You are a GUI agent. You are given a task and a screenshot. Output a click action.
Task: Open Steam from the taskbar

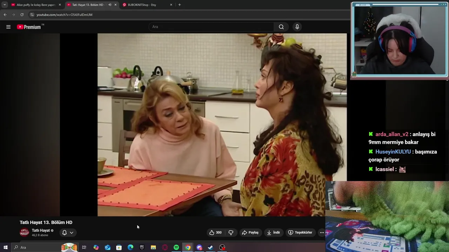point(210,247)
